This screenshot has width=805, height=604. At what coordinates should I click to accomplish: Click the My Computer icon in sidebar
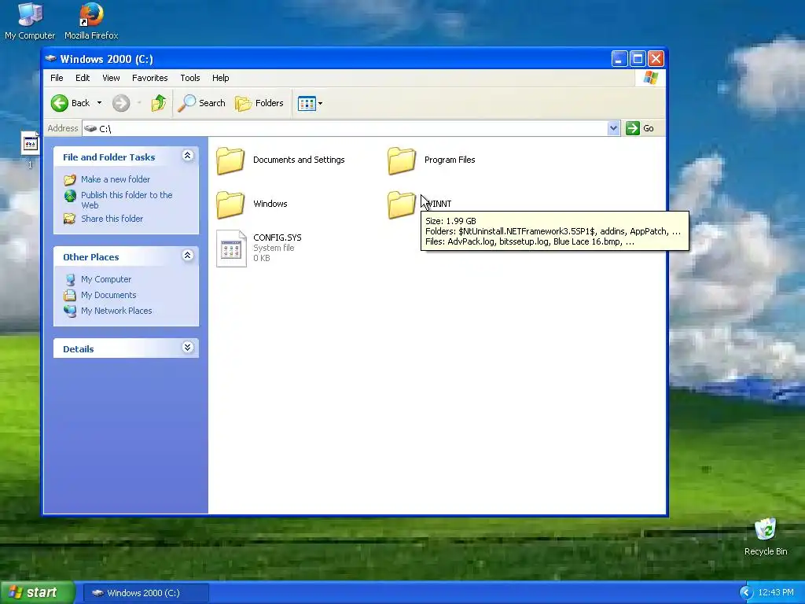(x=70, y=279)
